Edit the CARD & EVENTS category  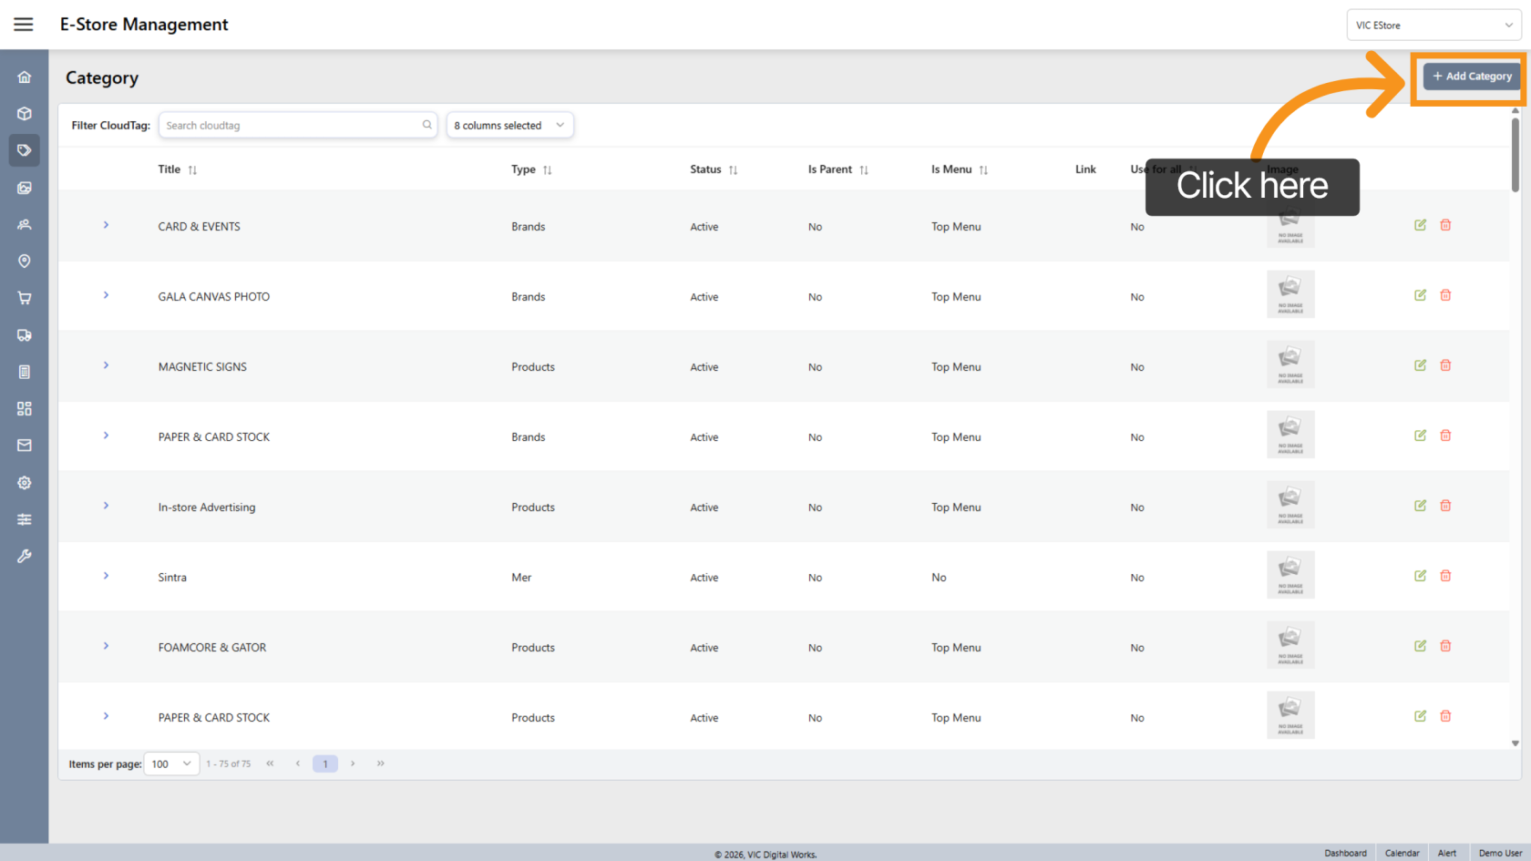[x=1420, y=225]
